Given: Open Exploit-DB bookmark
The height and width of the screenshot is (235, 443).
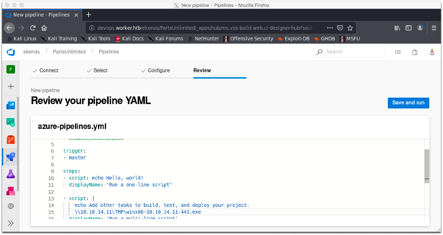Looking at the screenshot, I should [294, 39].
